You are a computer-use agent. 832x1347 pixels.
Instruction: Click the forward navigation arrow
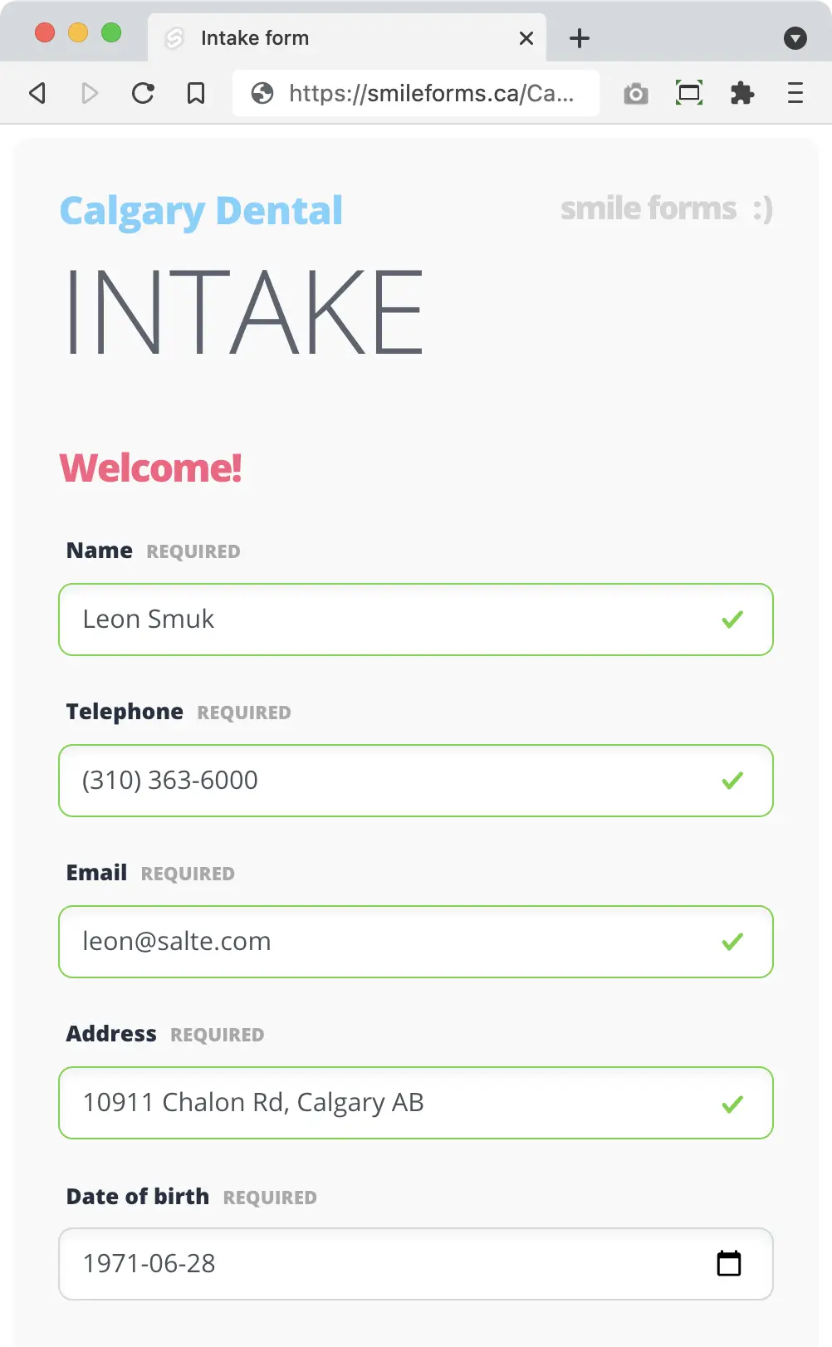click(x=90, y=93)
